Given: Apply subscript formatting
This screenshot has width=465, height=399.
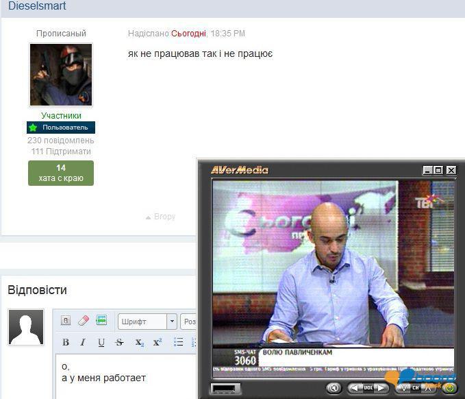Looking at the screenshot, I should tap(139, 342).
